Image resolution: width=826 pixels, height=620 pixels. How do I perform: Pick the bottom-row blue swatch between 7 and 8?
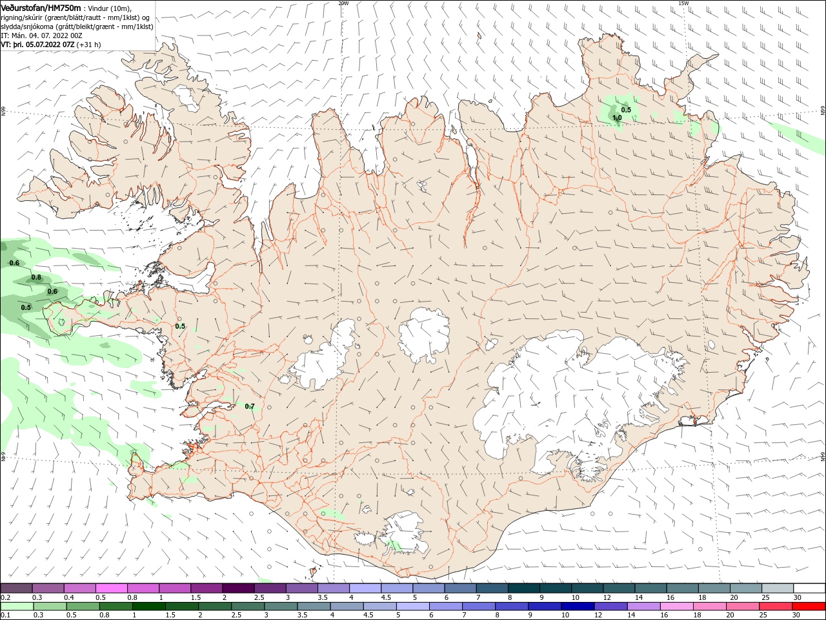[479, 606]
